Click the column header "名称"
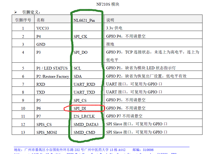215x154 pixels. click(40, 20)
